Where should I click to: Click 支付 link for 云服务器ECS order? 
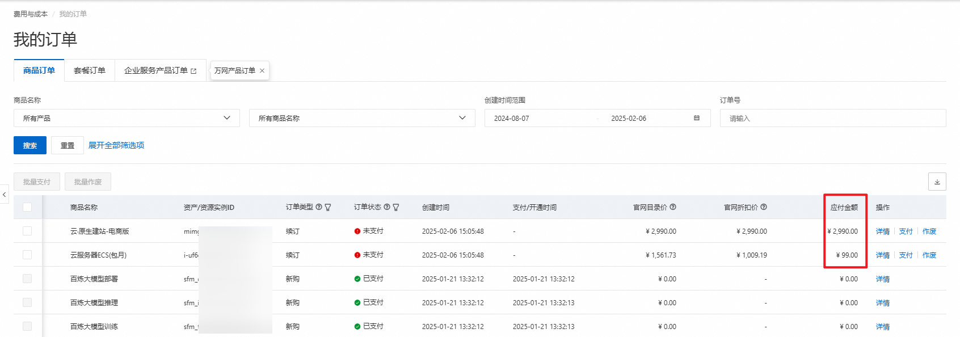pos(906,255)
